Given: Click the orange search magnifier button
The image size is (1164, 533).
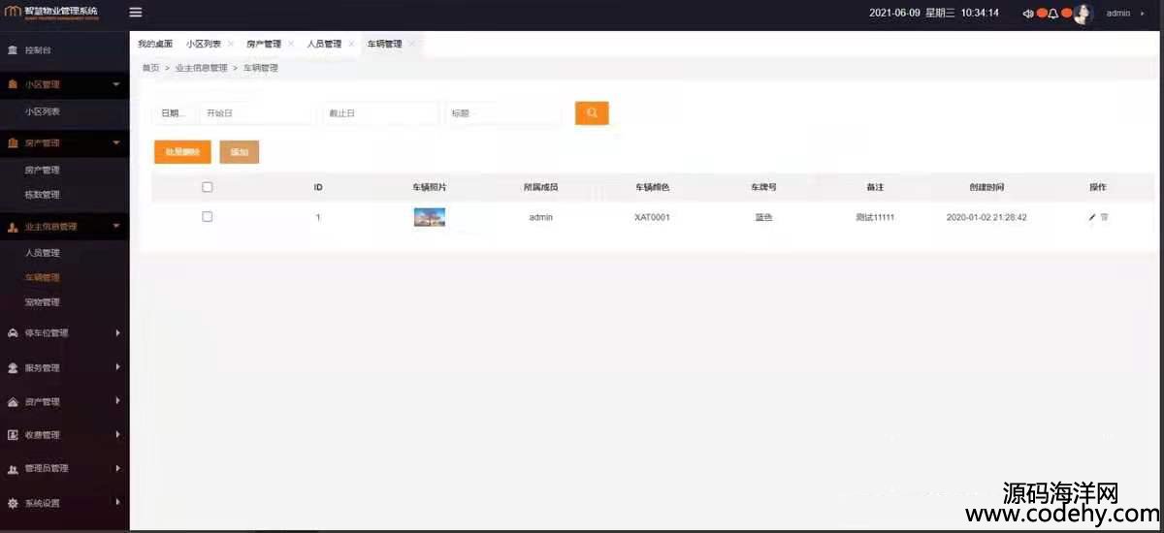Looking at the screenshot, I should click(x=592, y=113).
